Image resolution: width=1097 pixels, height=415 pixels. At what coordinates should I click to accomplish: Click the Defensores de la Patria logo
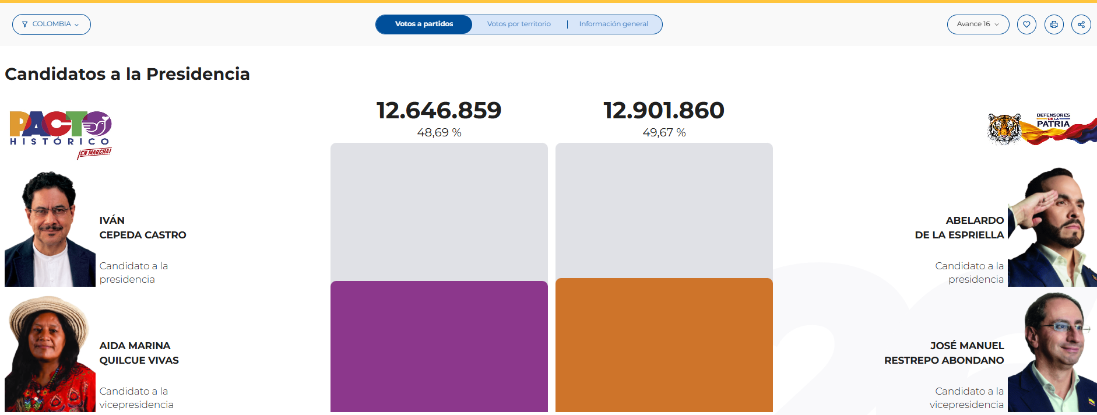(x=1042, y=128)
